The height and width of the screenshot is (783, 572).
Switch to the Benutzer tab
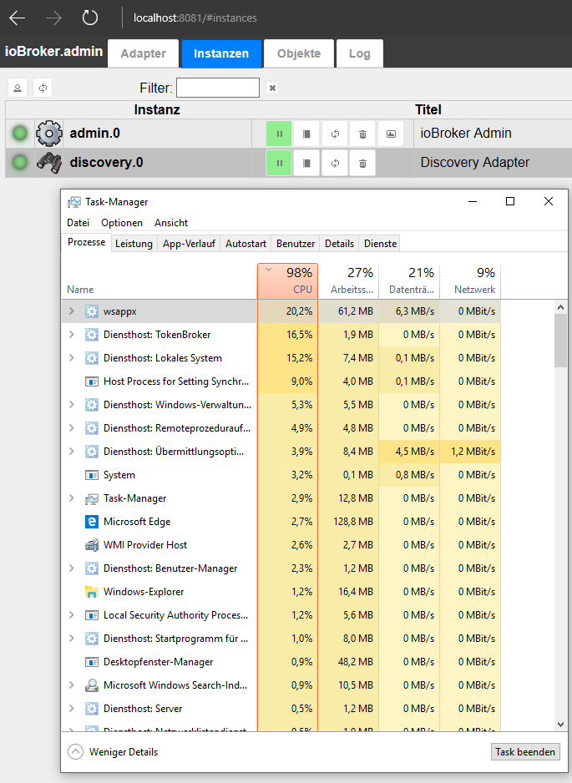(x=296, y=244)
